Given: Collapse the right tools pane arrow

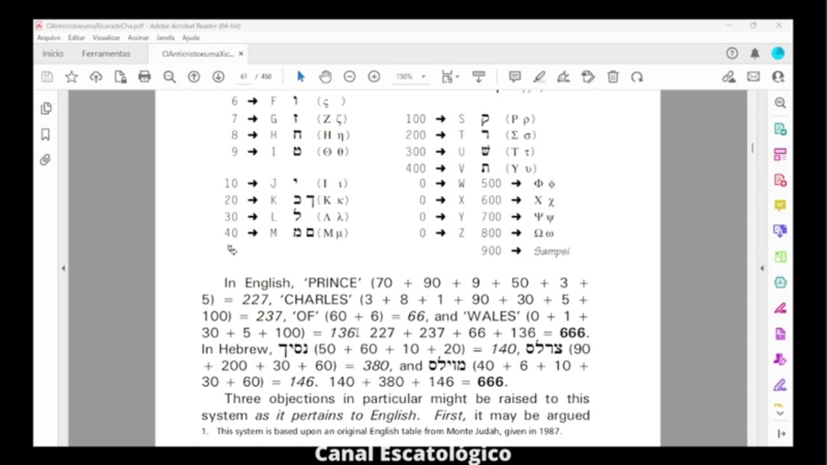Looking at the screenshot, I should click(762, 268).
